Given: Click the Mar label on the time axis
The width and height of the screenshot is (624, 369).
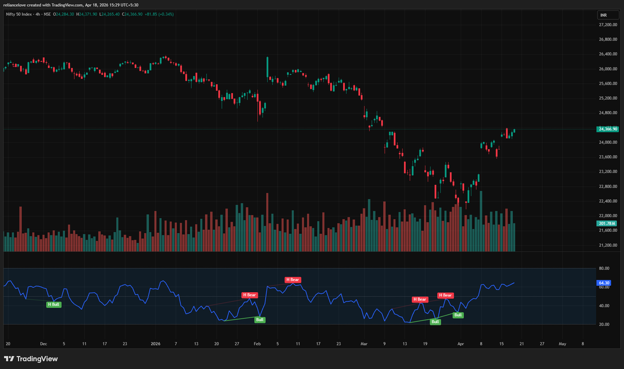Looking at the screenshot, I should point(364,344).
